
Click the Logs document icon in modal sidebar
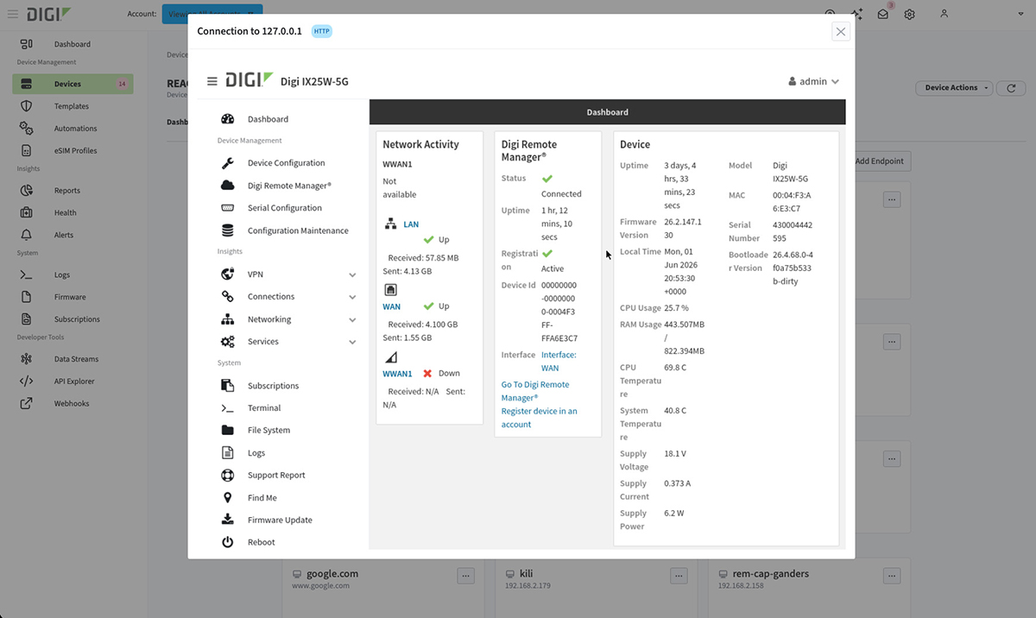pyautogui.click(x=228, y=453)
